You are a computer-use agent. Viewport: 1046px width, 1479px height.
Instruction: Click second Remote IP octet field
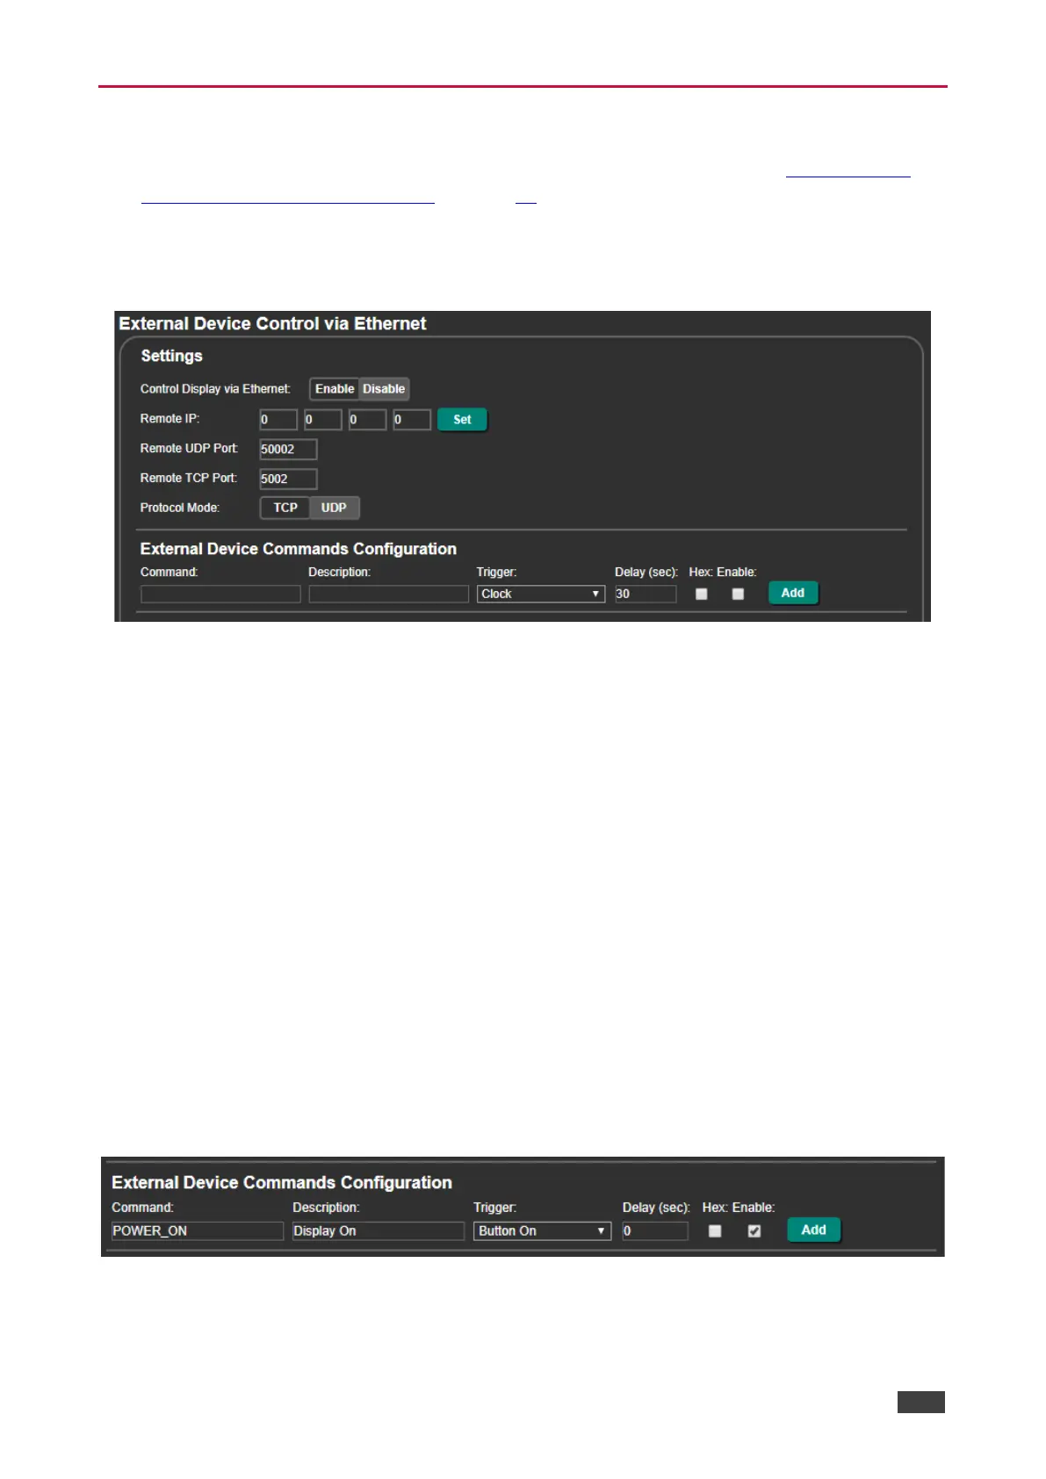(323, 420)
